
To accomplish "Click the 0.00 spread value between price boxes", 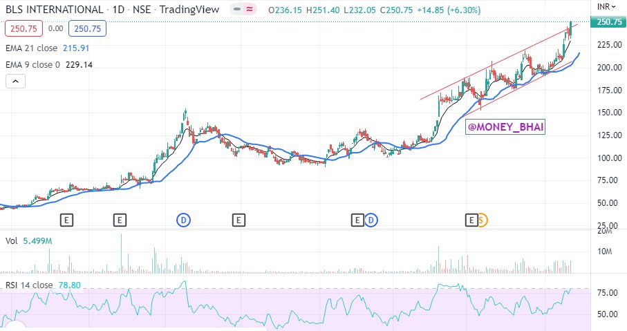I will [x=55, y=28].
